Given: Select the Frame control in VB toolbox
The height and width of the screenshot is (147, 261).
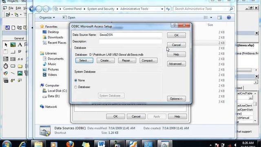Looking at the screenshot, I should point(6,52).
